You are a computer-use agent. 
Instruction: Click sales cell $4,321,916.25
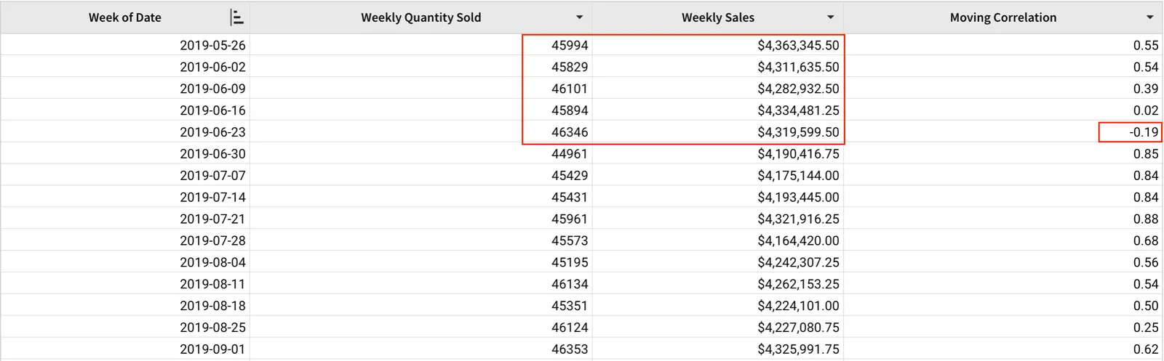pos(718,219)
